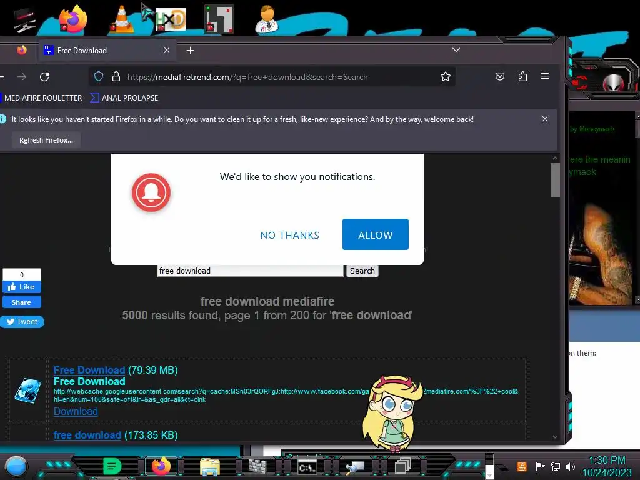The width and height of the screenshot is (640, 480).
Task: Click the volume speaker tray icon
Action: (x=571, y=466)
